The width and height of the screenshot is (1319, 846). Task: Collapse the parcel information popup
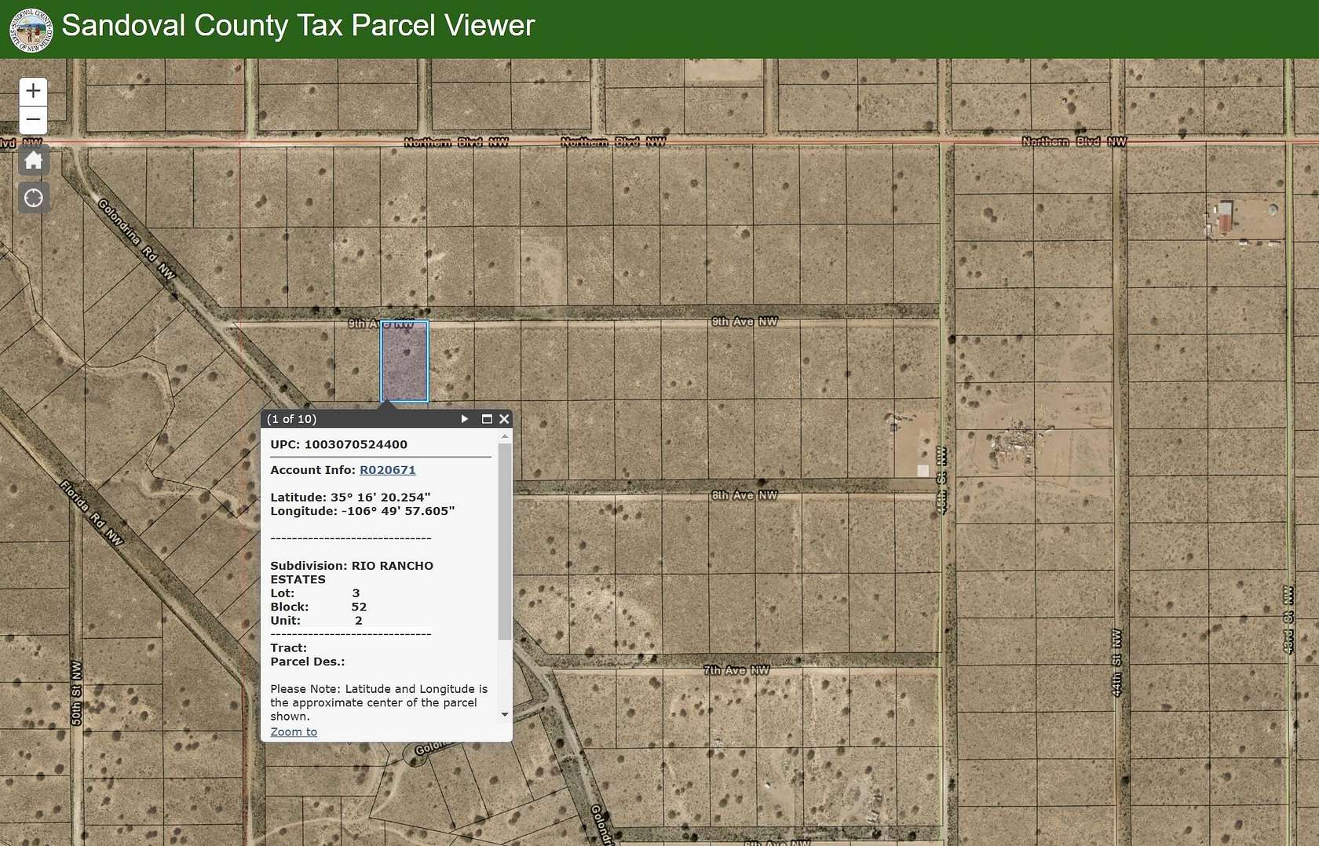(503, 419)
